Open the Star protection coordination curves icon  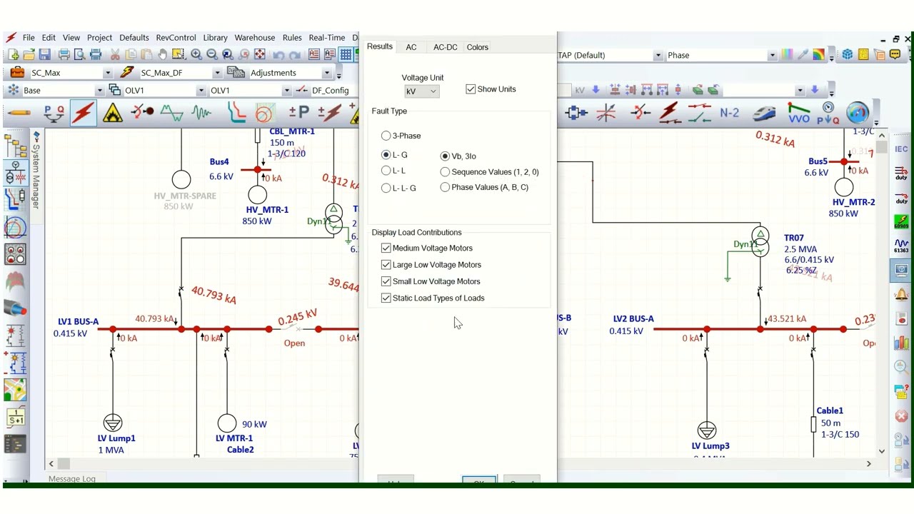236,112
